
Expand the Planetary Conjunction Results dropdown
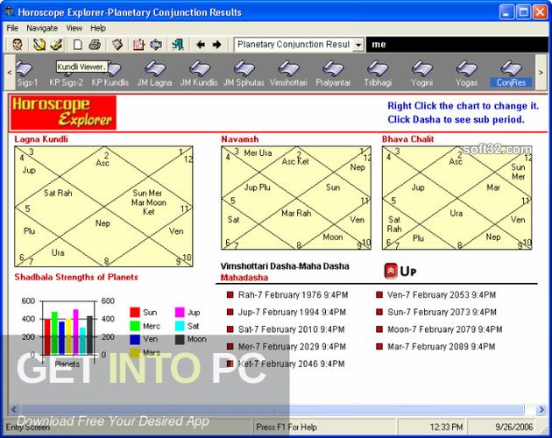point(358,45)
